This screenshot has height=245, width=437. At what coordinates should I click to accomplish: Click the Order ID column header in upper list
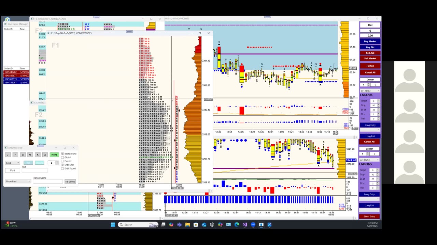tap(8, 29)
